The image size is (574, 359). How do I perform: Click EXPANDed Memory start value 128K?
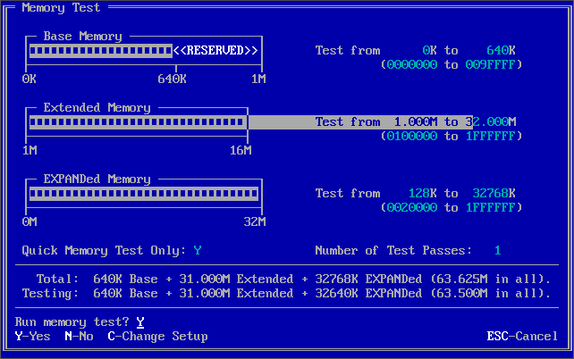(x=418, y=194)
